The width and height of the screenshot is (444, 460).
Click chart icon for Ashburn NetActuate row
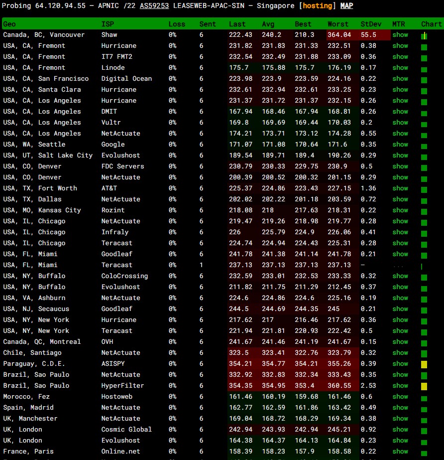pos(424,299)
